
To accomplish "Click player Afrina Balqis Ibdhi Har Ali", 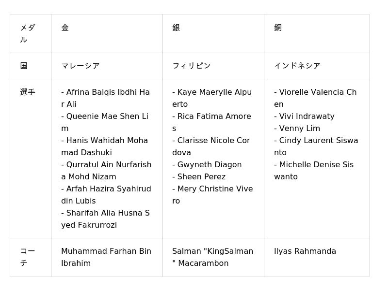I will 105,98.
